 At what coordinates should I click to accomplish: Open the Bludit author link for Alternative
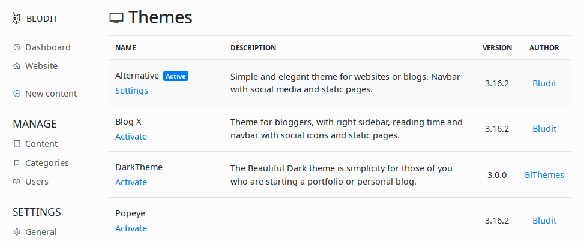(544, 83)
